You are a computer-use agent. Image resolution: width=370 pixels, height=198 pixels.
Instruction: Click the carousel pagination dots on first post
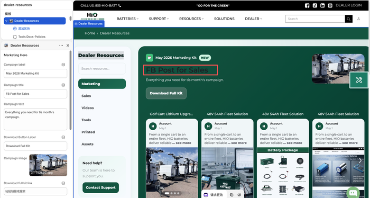(x=172, y=193)
